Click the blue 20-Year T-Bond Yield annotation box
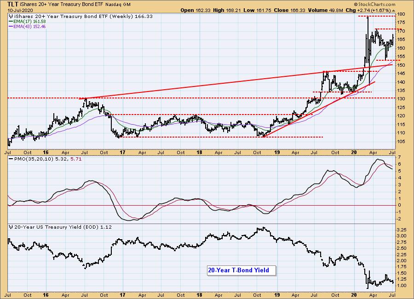 (x=241, y=270)
